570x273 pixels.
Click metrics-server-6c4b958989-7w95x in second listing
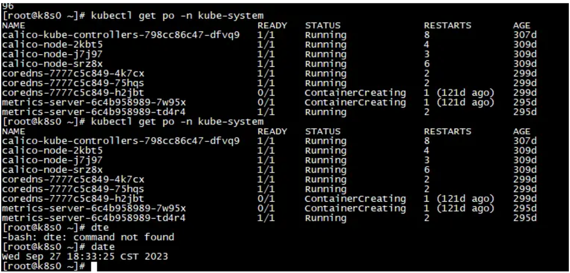click(x=94, y=209)
